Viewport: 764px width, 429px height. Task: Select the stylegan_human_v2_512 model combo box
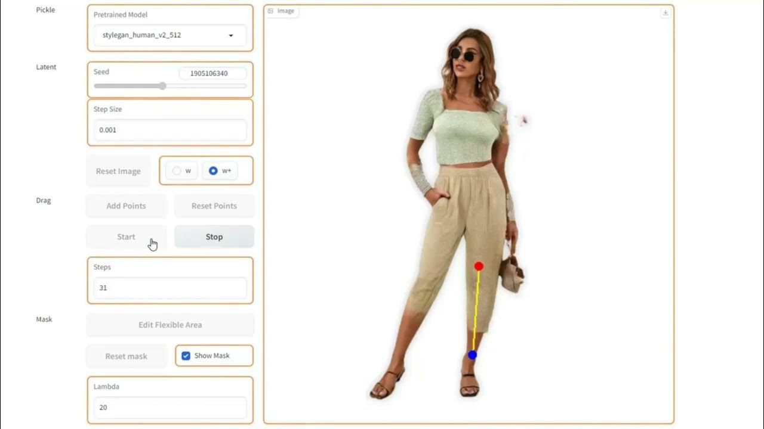[170, 35]
